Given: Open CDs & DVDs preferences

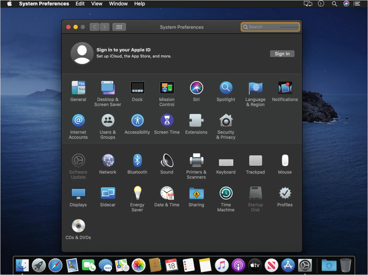Looking at the screenshot, I should 78,226.
